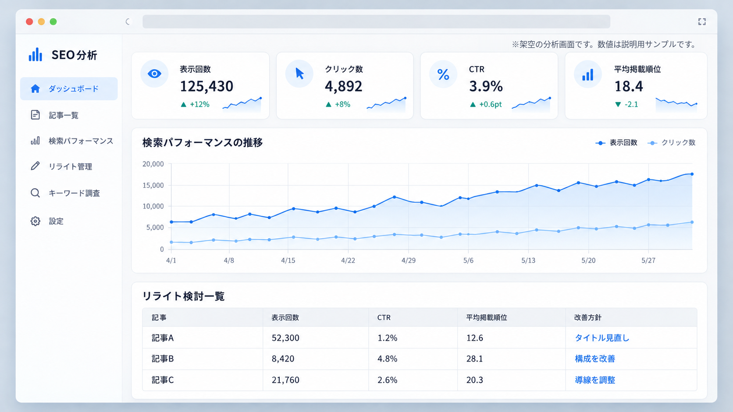Click the タイトル見直し link for 記事A
Screen dimensions: 733x412
(x=602, y=338)
